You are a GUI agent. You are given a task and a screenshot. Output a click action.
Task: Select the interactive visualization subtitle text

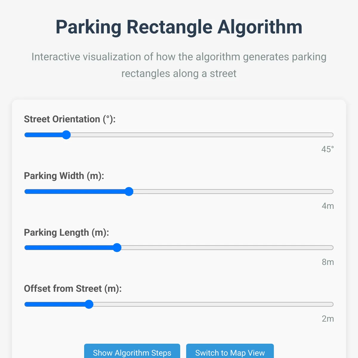point(179,65)
